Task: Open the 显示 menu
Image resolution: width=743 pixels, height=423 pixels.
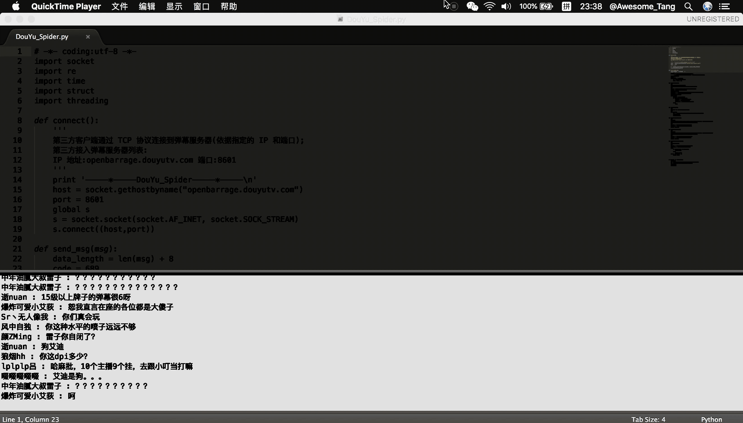Action: point(174,6)
